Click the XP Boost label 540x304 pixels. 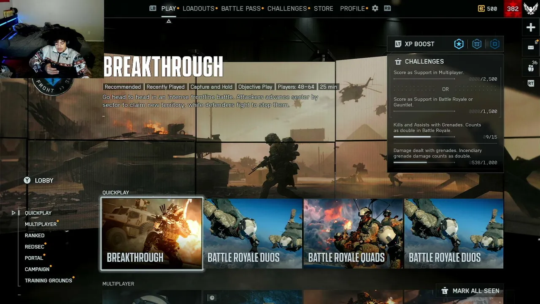pos(419,44)
